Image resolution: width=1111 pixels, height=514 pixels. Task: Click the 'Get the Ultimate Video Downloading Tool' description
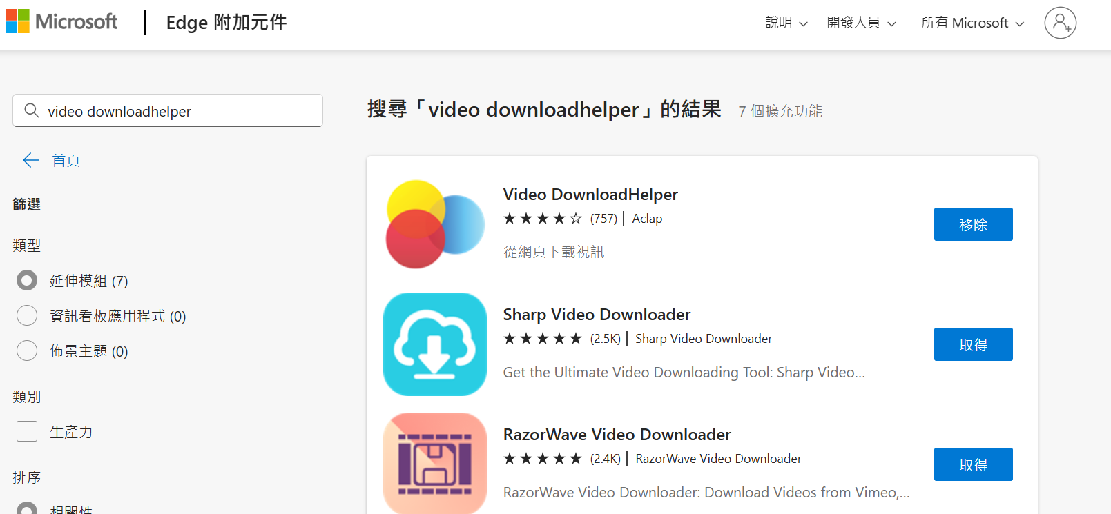coord(684,373)
